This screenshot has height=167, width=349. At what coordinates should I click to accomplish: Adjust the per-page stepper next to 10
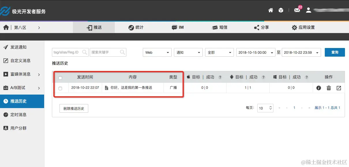[270, 108]
